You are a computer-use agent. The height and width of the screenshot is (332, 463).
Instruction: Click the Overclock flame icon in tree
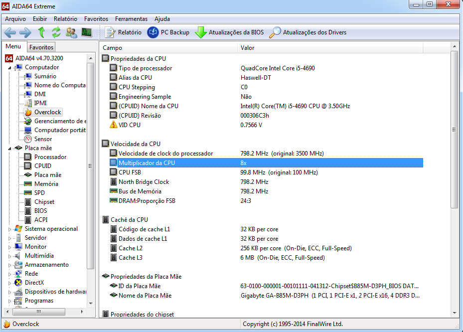28,112
